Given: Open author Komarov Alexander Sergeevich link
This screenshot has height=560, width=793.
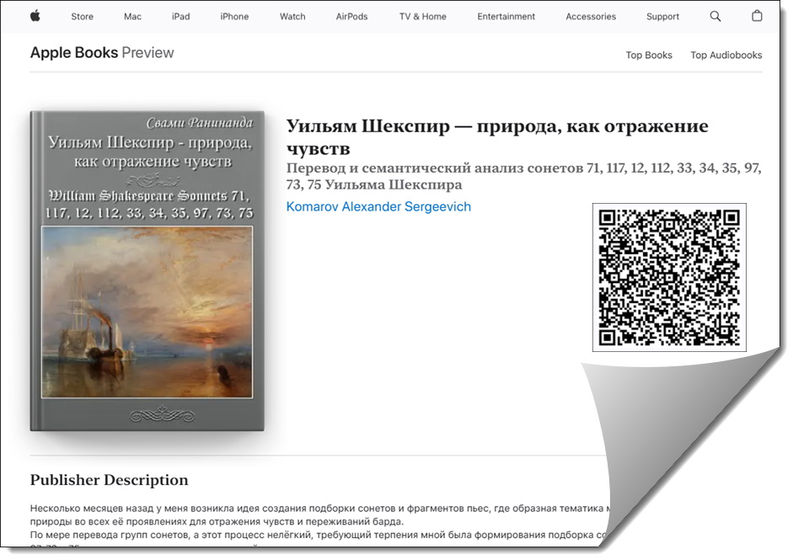Looking at the screenshot, I should pyautogui.click(x=378, y=206).
